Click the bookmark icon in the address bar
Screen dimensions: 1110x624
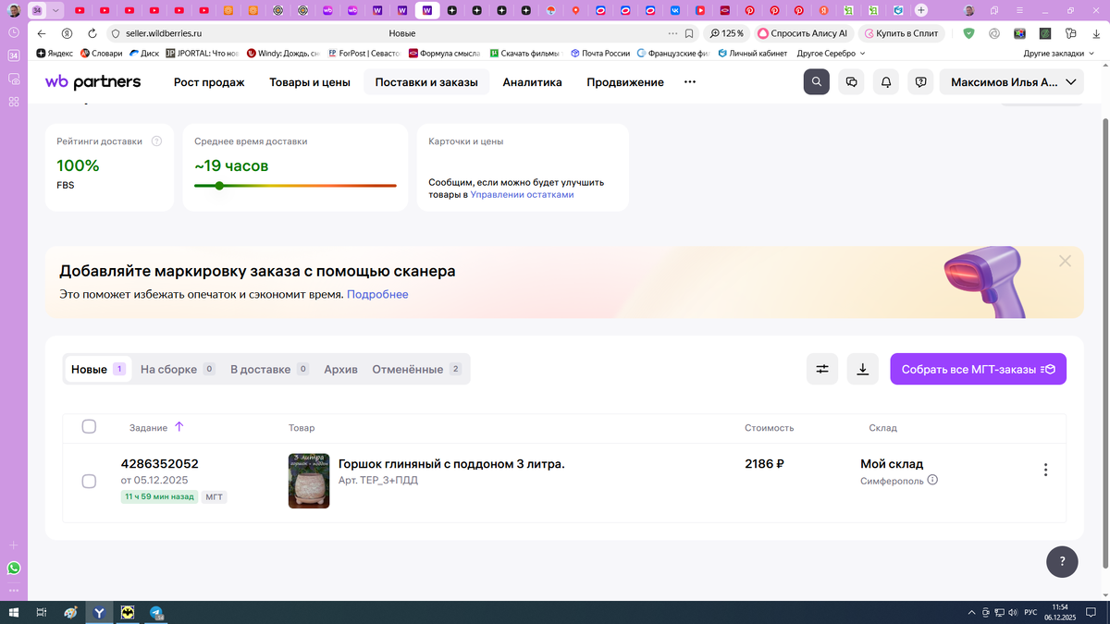(689, 33)
